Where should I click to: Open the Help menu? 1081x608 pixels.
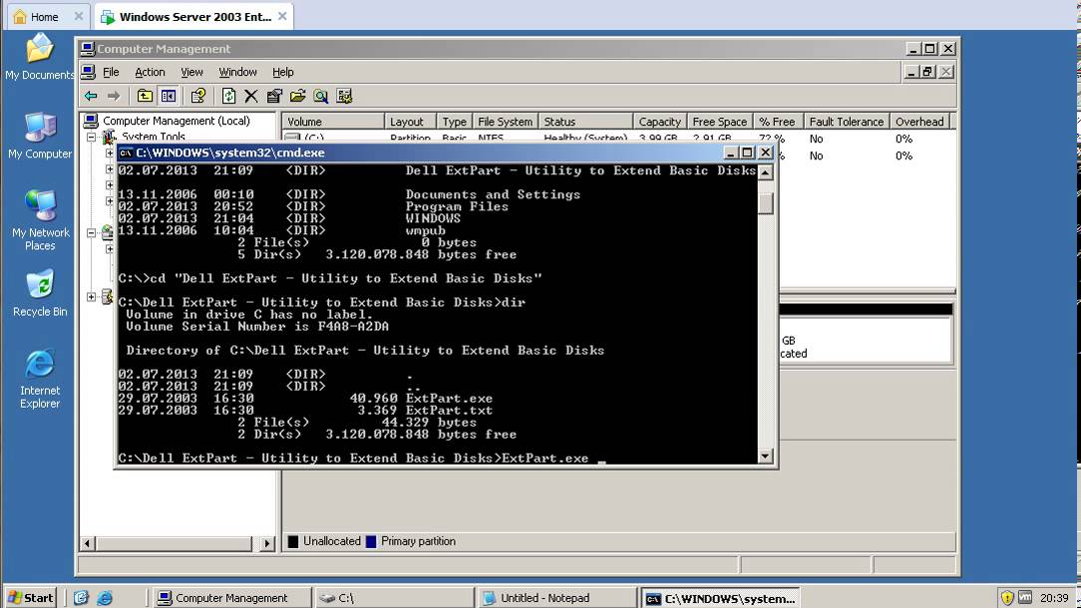click(282, 72)
